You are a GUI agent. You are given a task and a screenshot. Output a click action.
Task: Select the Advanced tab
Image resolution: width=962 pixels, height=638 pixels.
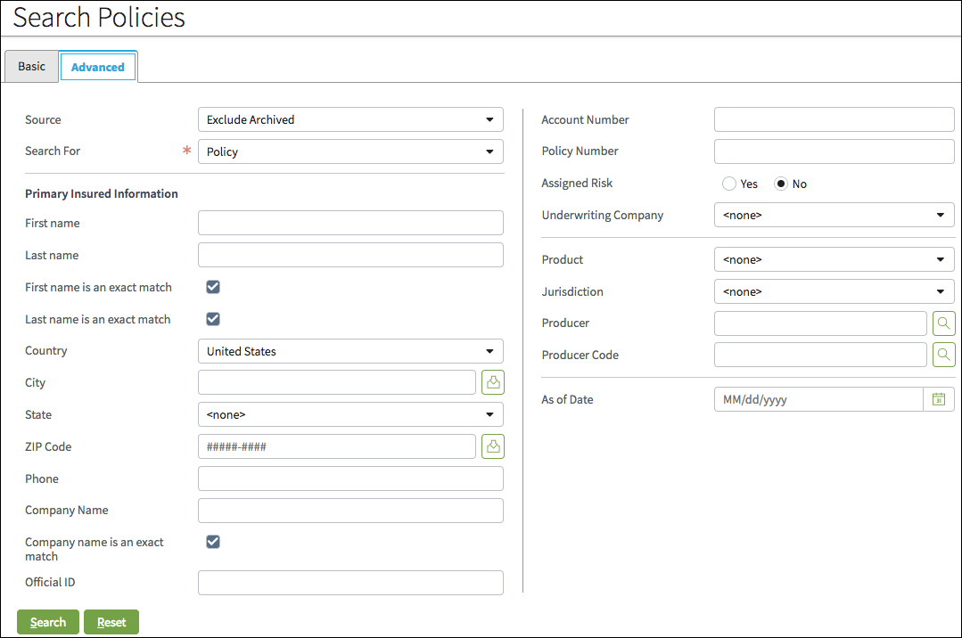(97, 66)
